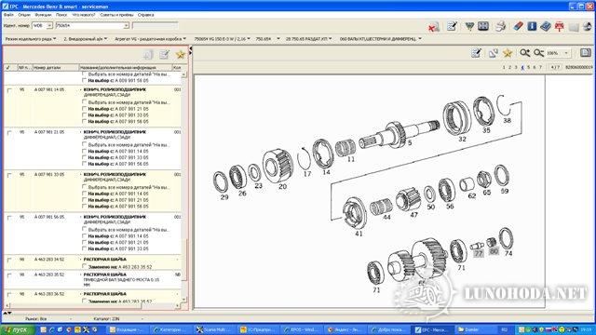The width and height of the screenshot is (596, 335).
Task: Open the Файл menu
Action: 8,15
